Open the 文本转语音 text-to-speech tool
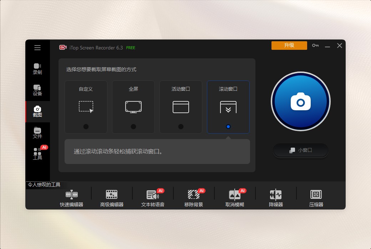This screenshot has width=371, height=249. coord(152,197)
